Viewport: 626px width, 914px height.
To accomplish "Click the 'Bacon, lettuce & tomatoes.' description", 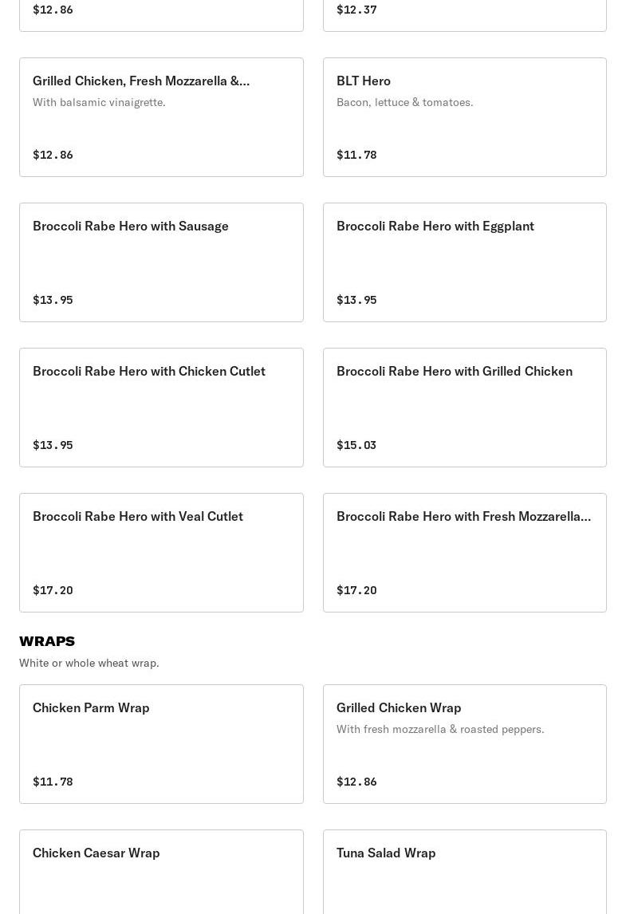I will point(404,102).
